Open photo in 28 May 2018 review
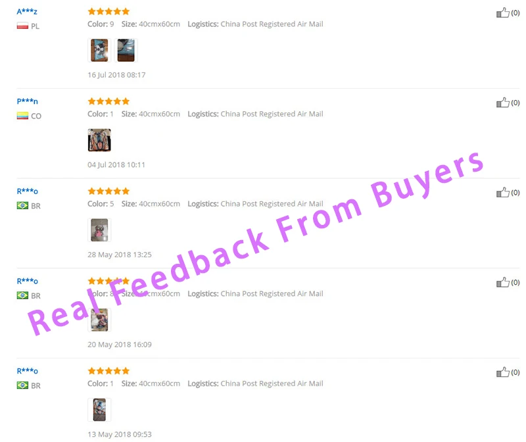 (99, 230)
